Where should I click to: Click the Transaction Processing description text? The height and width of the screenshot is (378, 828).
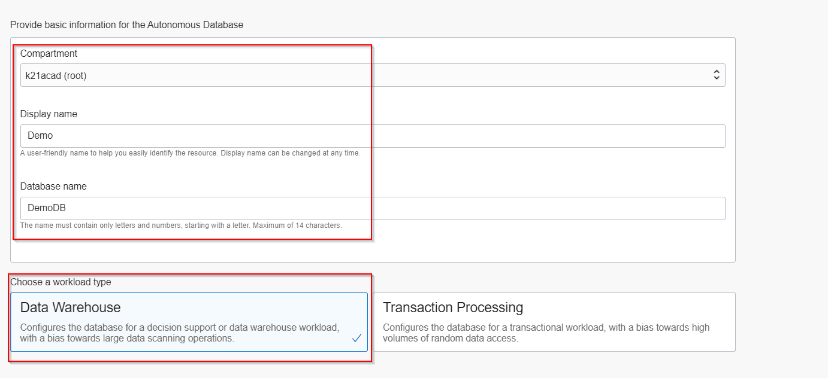tap(546, 333)
